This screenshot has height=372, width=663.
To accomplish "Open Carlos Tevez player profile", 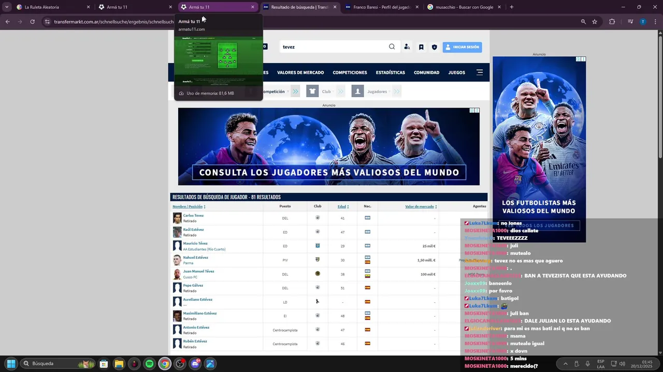I will click(x=193, y=215).
